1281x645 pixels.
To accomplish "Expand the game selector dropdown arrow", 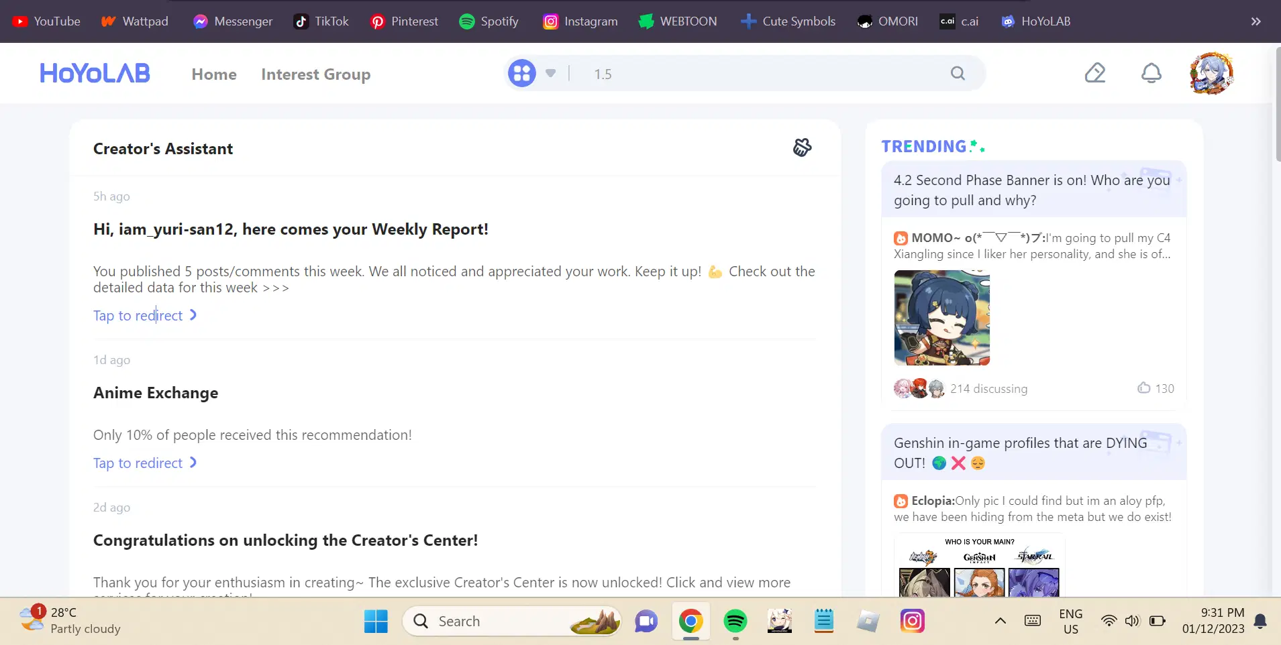I will tap(550, 73).
